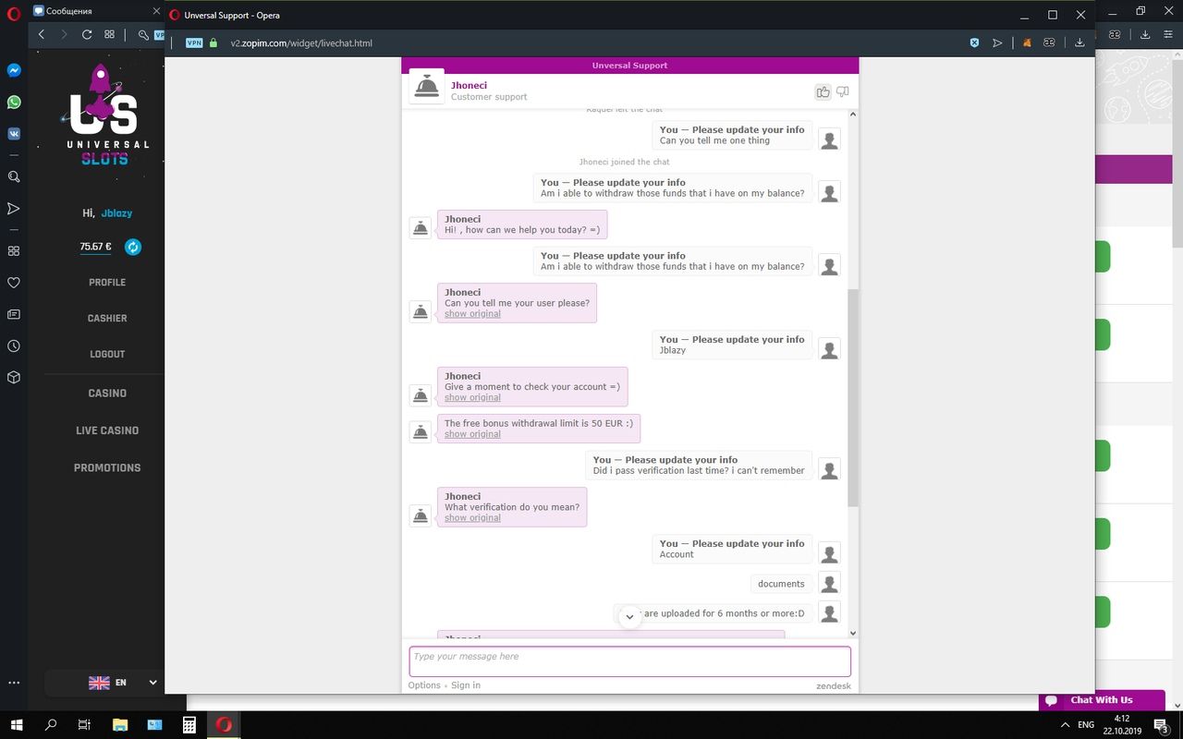Viewport: 1183px width, 739px height.
Task: Open the orange fox extension icon
Action: tap(1027, 42)
